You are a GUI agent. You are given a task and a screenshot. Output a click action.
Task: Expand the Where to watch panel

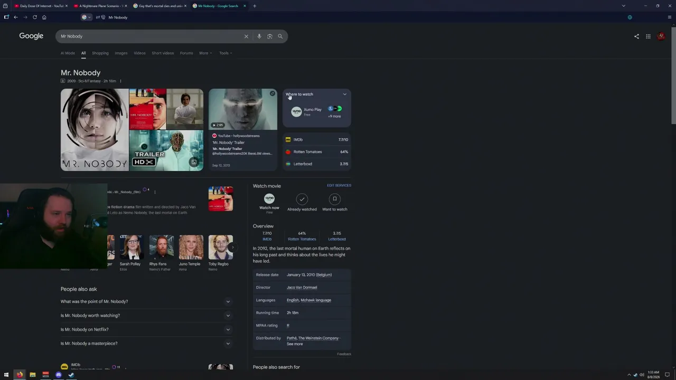pyautogui.click(x=345, y=94)
